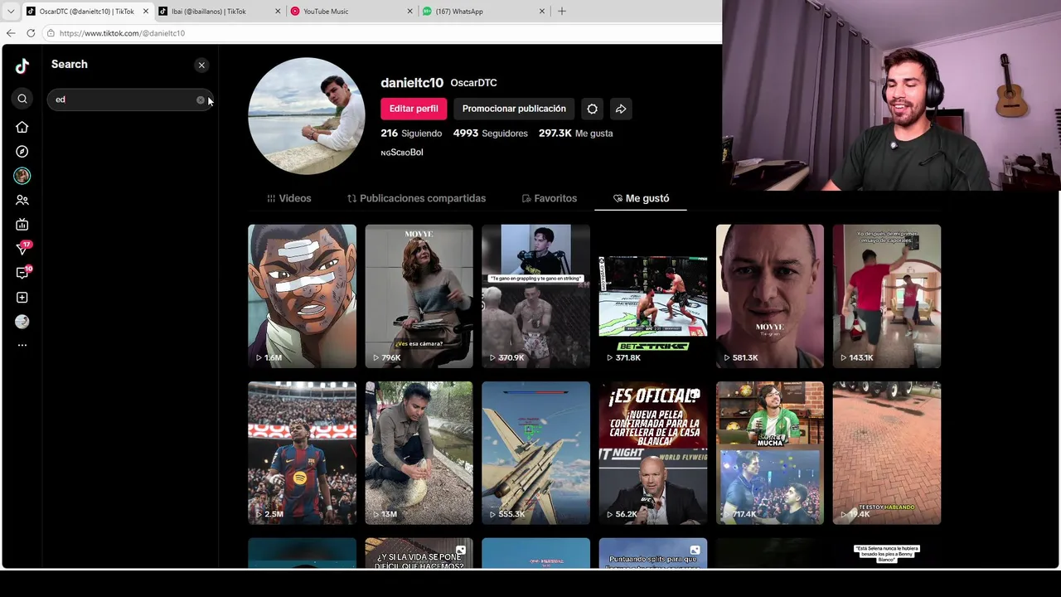Open the UFC fight video with 371.8K views
This screenshot has height=597, width=1061.
[653, 296]
